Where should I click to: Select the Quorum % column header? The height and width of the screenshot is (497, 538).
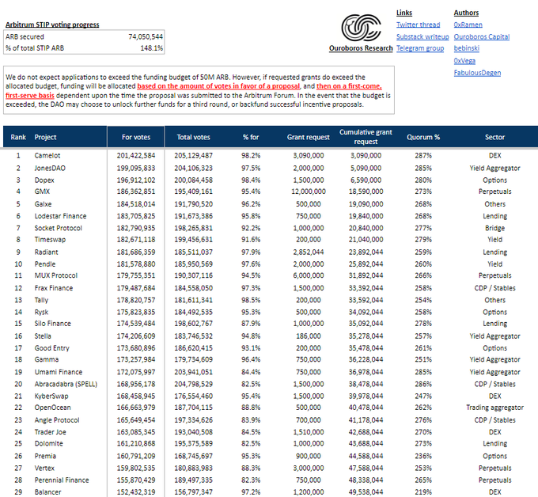pyautogui.click(x=423, y=137)
